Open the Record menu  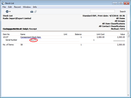pos(17,7)
